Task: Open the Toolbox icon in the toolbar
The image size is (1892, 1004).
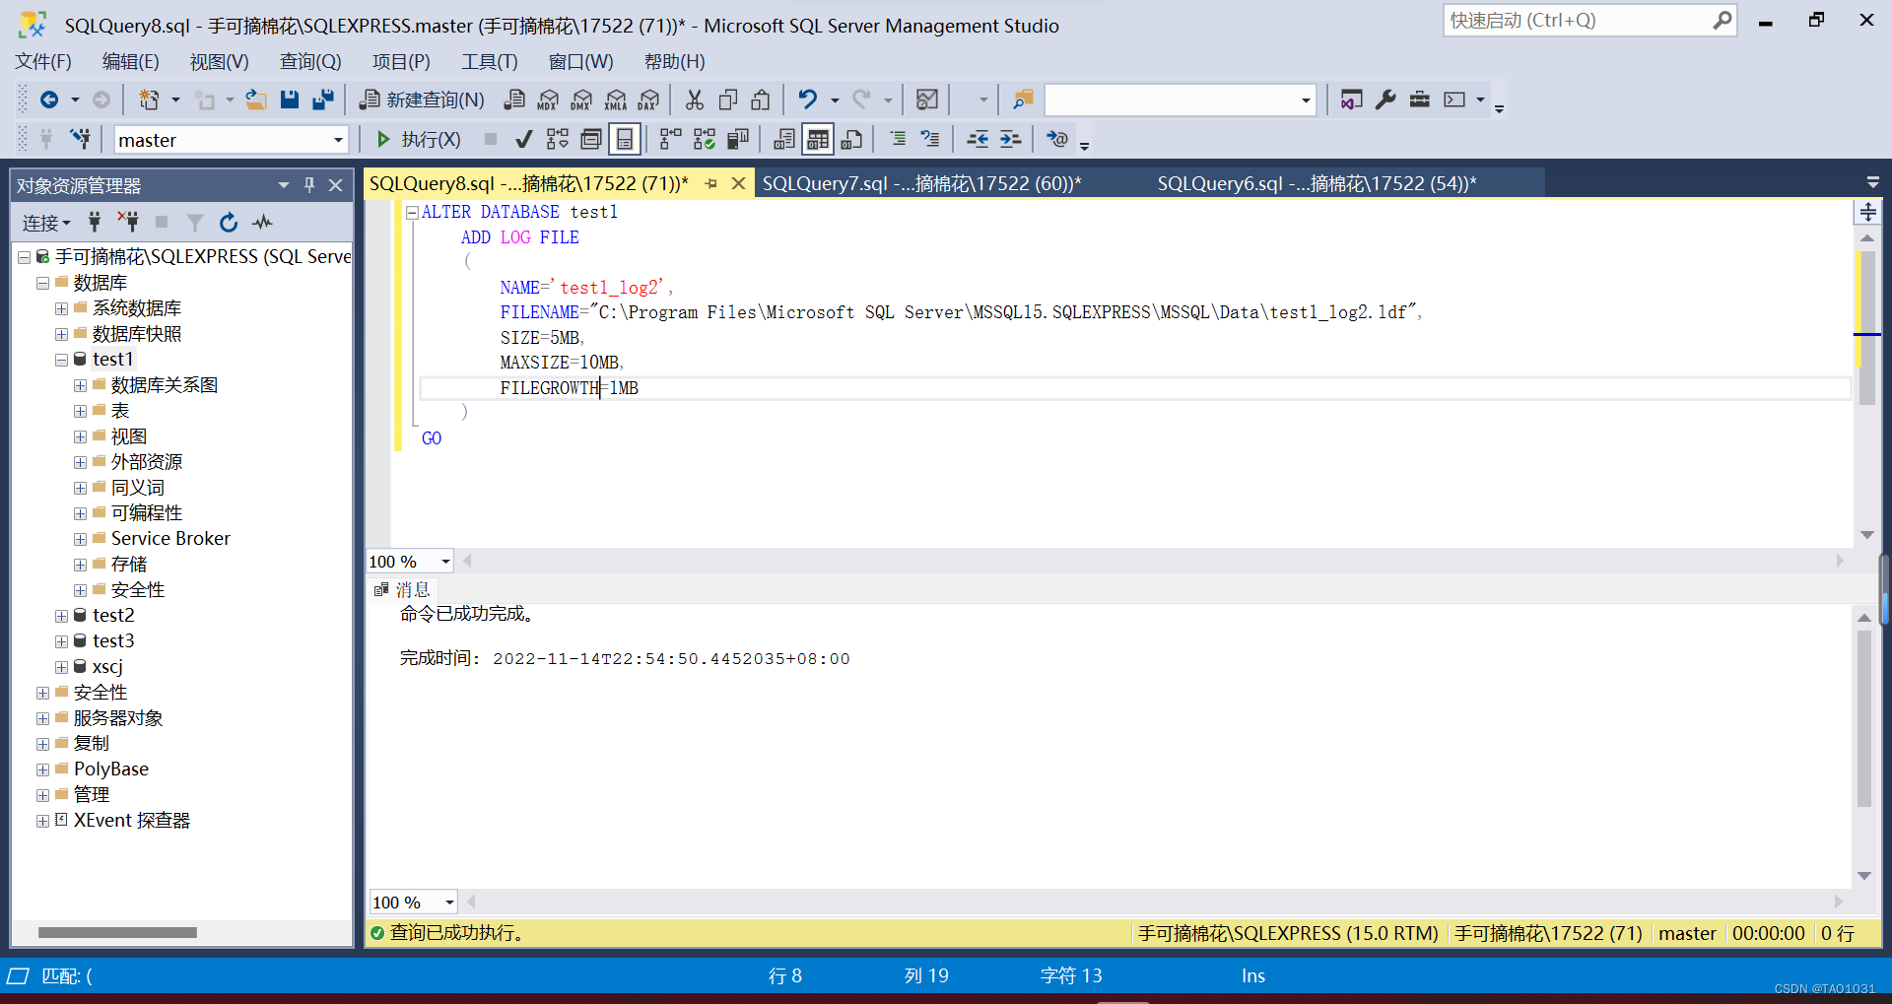Action: click(x=1419, y=100)
